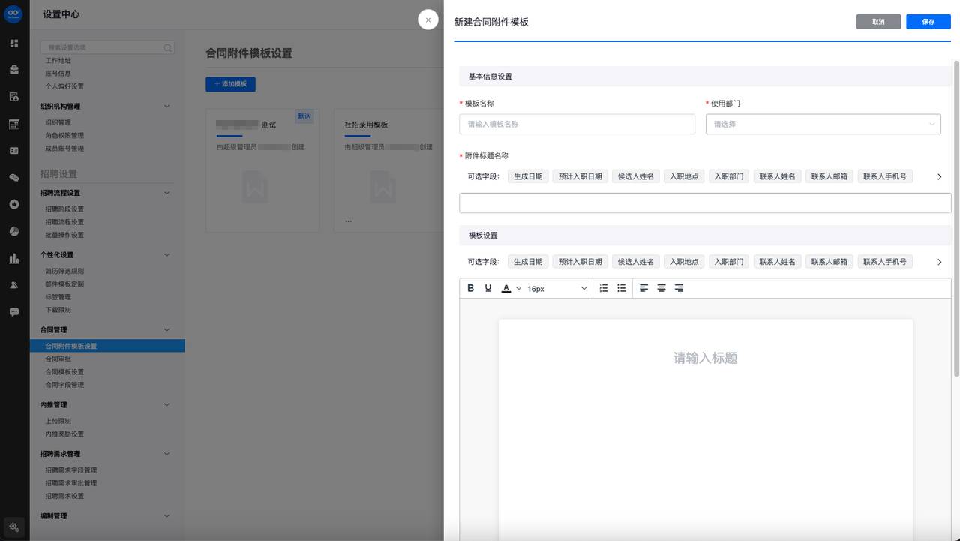Click the font color 'A' icon
The width and height of the screenshot is (960, 541).
click(x=506, y=288)
